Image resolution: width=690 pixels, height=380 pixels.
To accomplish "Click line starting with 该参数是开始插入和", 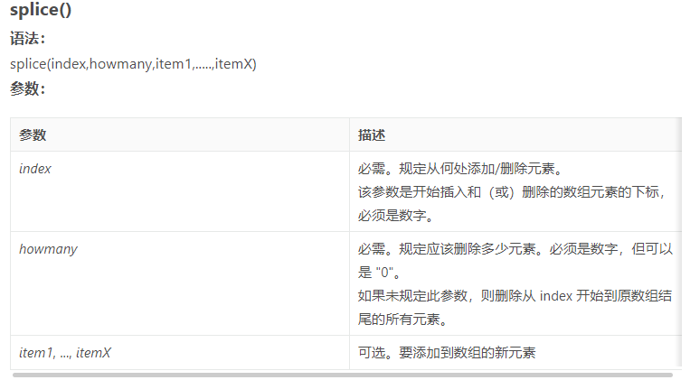I will point(511,192).
